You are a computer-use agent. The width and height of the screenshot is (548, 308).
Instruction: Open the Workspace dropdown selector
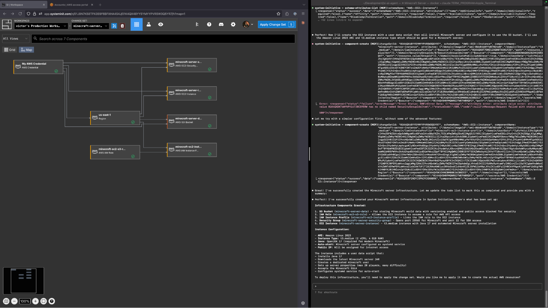pos(41,26)
